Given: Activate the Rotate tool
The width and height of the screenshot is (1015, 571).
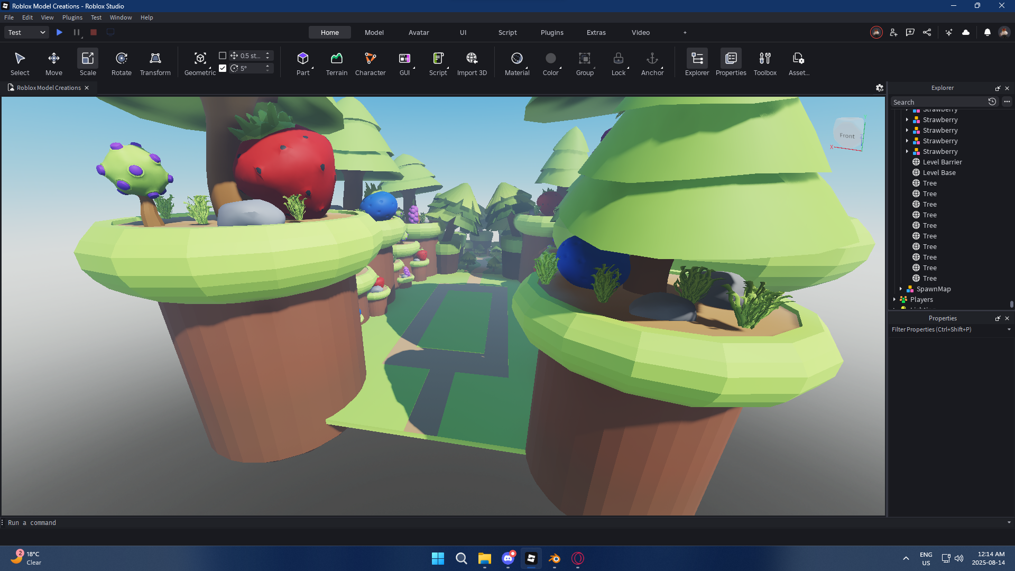Looking at the screenshot, I should click(121, 62).
